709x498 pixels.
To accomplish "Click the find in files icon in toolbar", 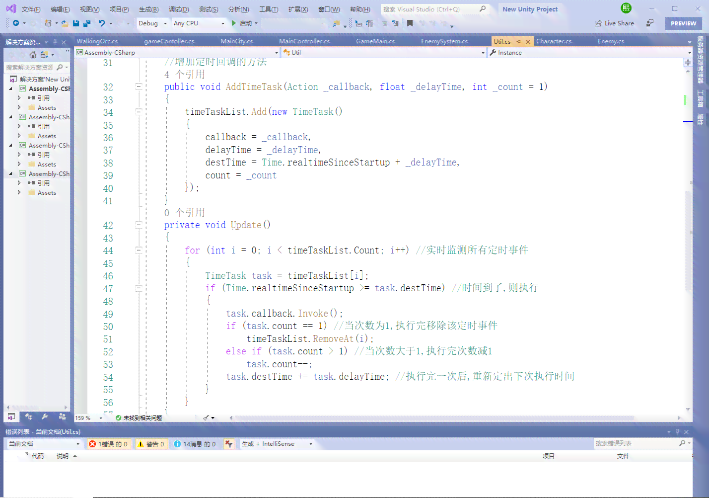I will coord(336,23).
